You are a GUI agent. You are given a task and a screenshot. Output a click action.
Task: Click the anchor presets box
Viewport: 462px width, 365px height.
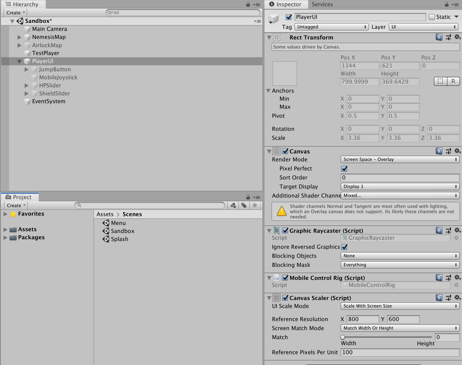285,74
